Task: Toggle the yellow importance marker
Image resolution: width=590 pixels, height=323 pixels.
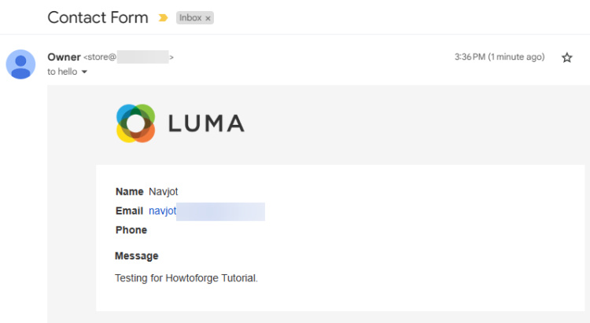Action: (x=163, y=17)
